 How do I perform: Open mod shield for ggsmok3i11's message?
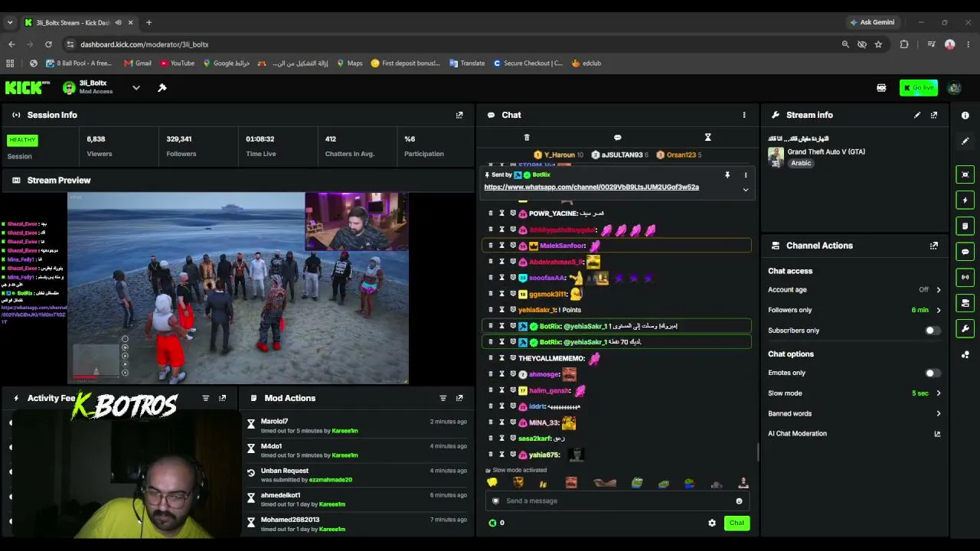point(513,294)
